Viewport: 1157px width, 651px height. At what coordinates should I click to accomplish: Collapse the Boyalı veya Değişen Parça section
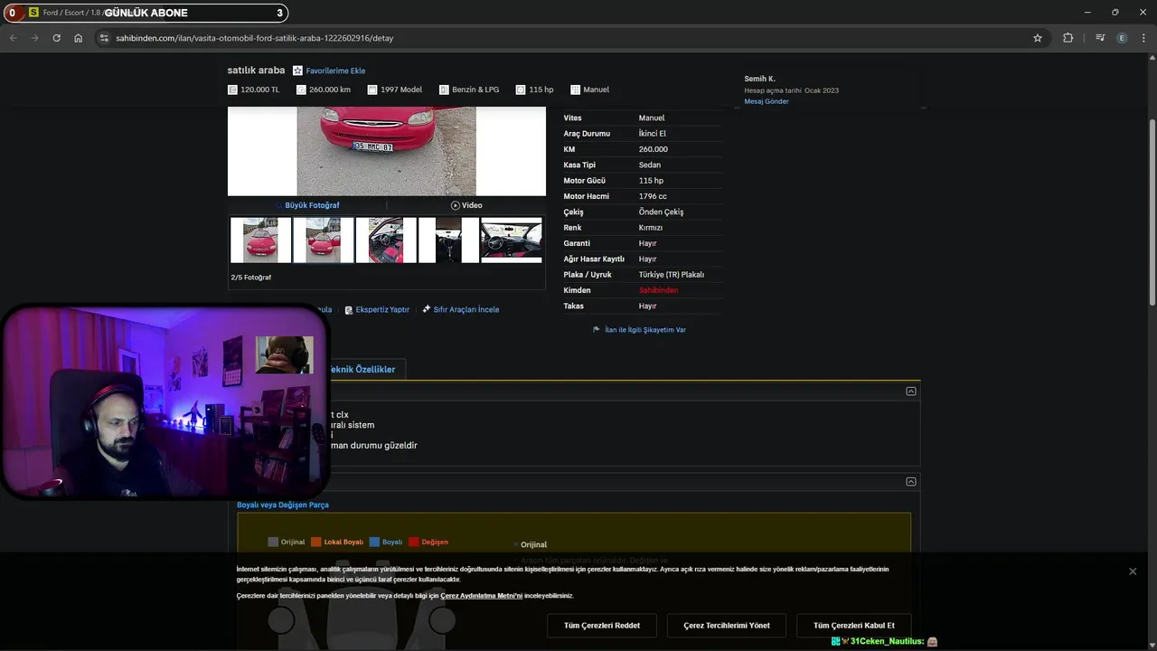click(911, 482)
